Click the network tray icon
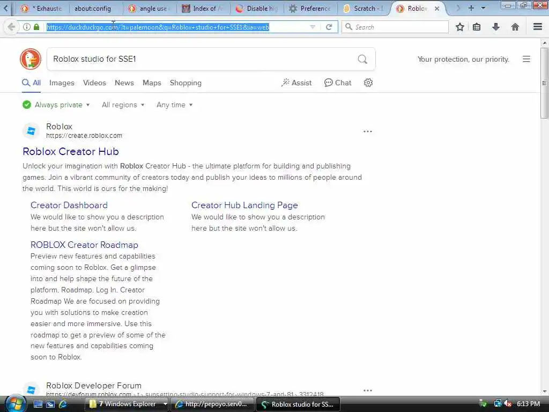 pyautogui.click(x=498, y=404)
